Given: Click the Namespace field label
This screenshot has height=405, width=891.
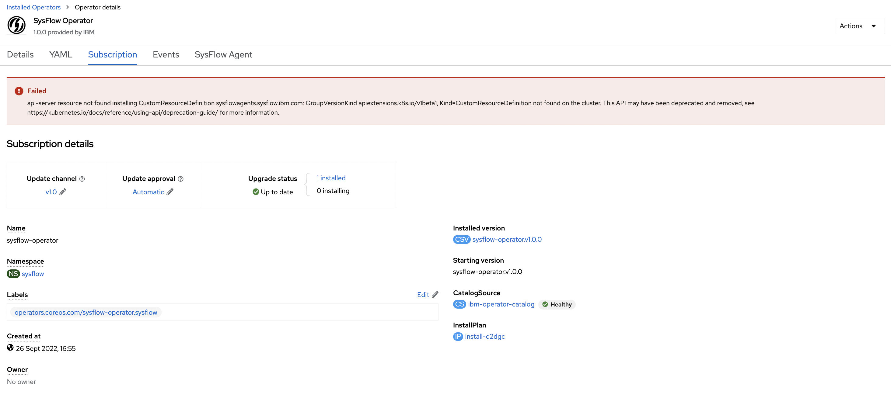Looking at the screenshot, I should pyautogui.click(x=25, y=261).
